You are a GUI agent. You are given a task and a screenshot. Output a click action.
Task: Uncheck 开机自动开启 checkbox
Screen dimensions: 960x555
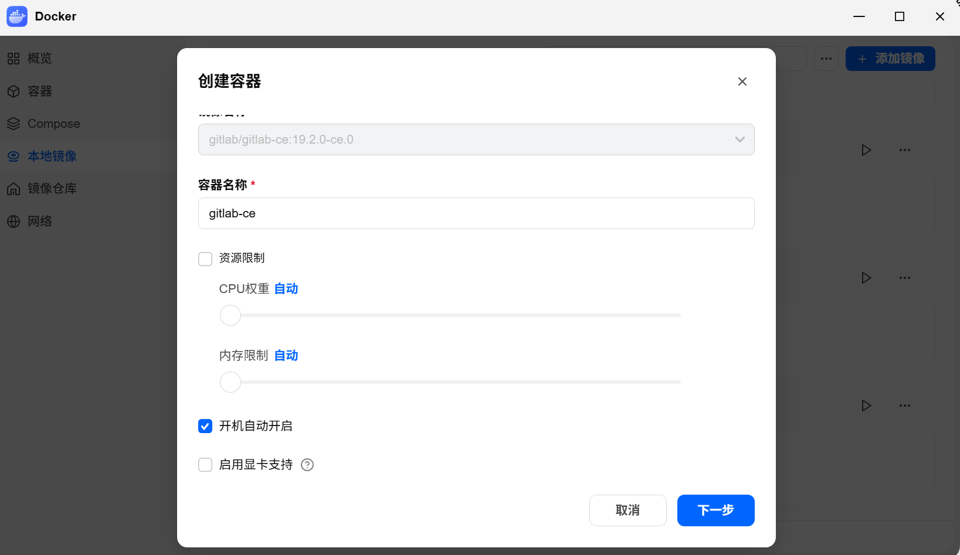coord(205,426)
